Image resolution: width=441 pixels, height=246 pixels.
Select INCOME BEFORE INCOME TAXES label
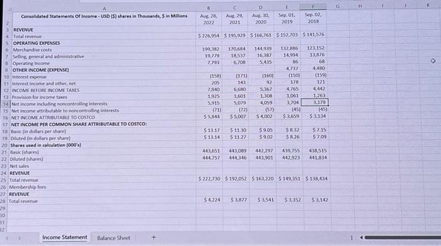click(45, 91)
